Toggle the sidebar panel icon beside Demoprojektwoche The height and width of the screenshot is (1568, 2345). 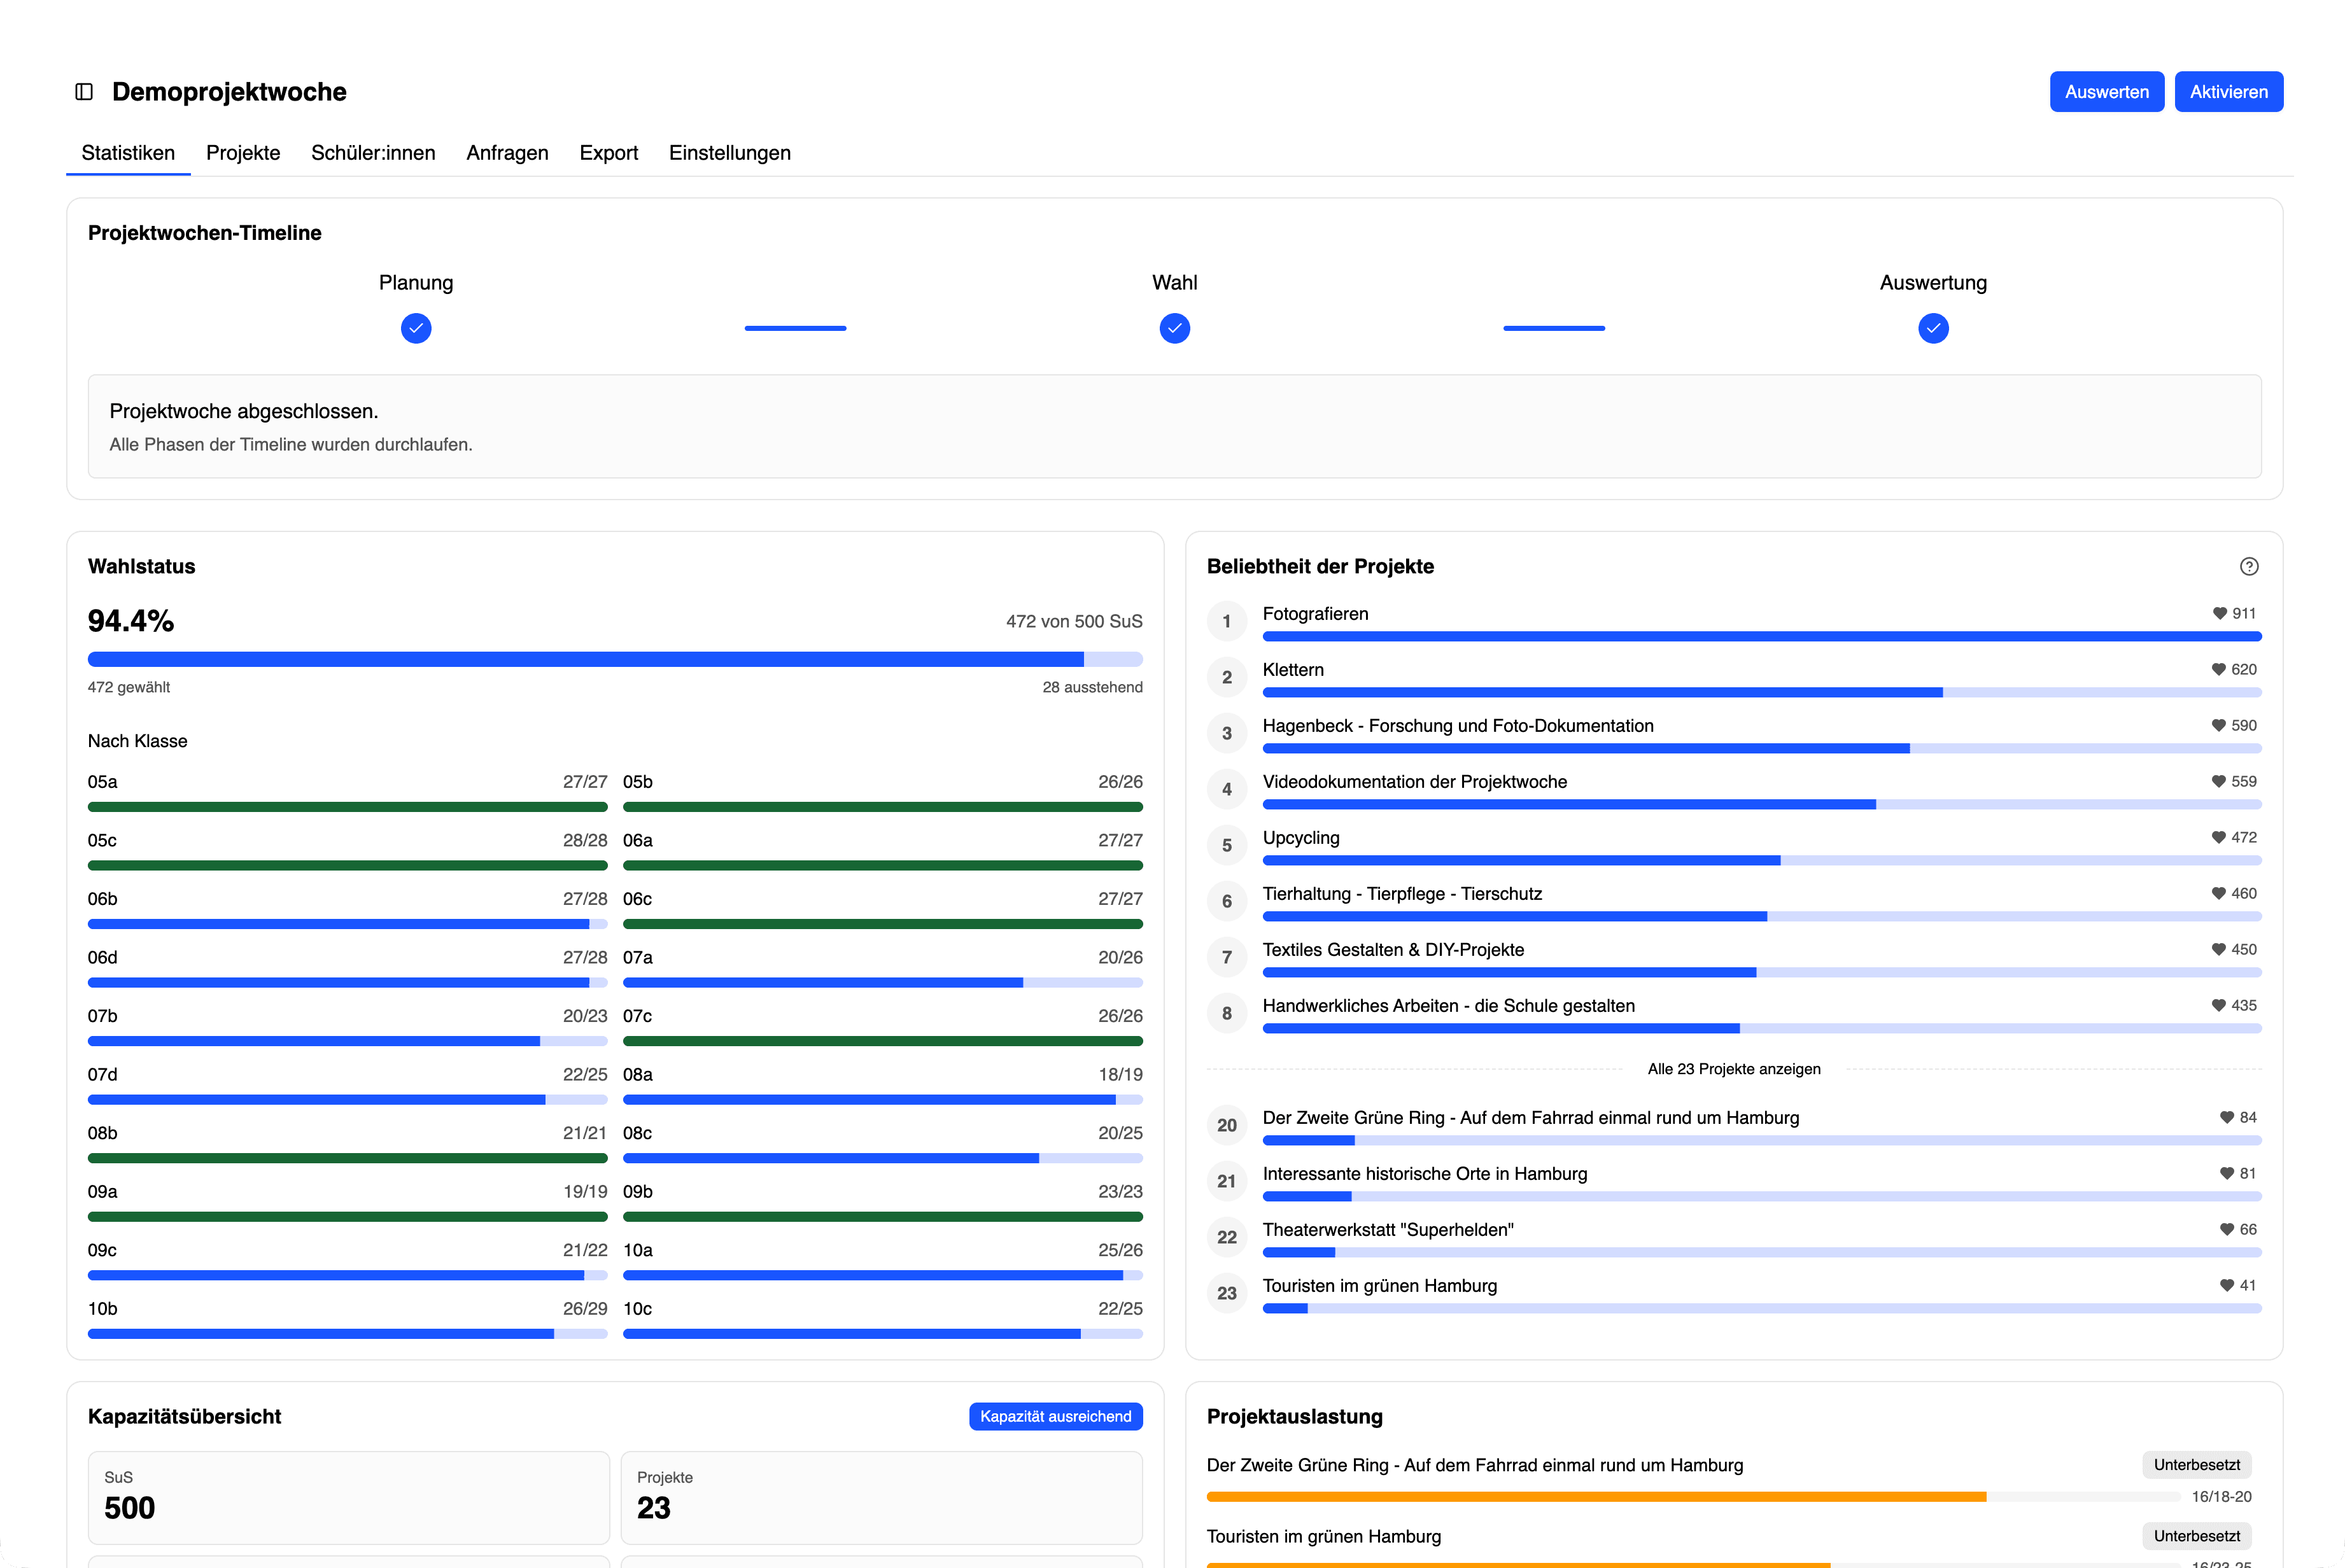pos(84,92)
